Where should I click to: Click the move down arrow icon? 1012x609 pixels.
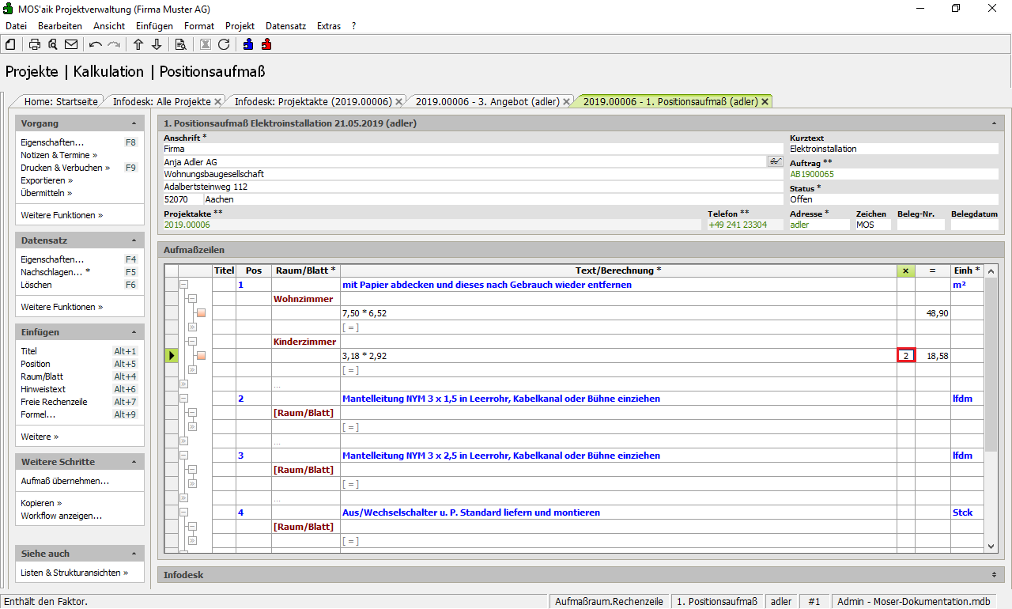[157, 44]
